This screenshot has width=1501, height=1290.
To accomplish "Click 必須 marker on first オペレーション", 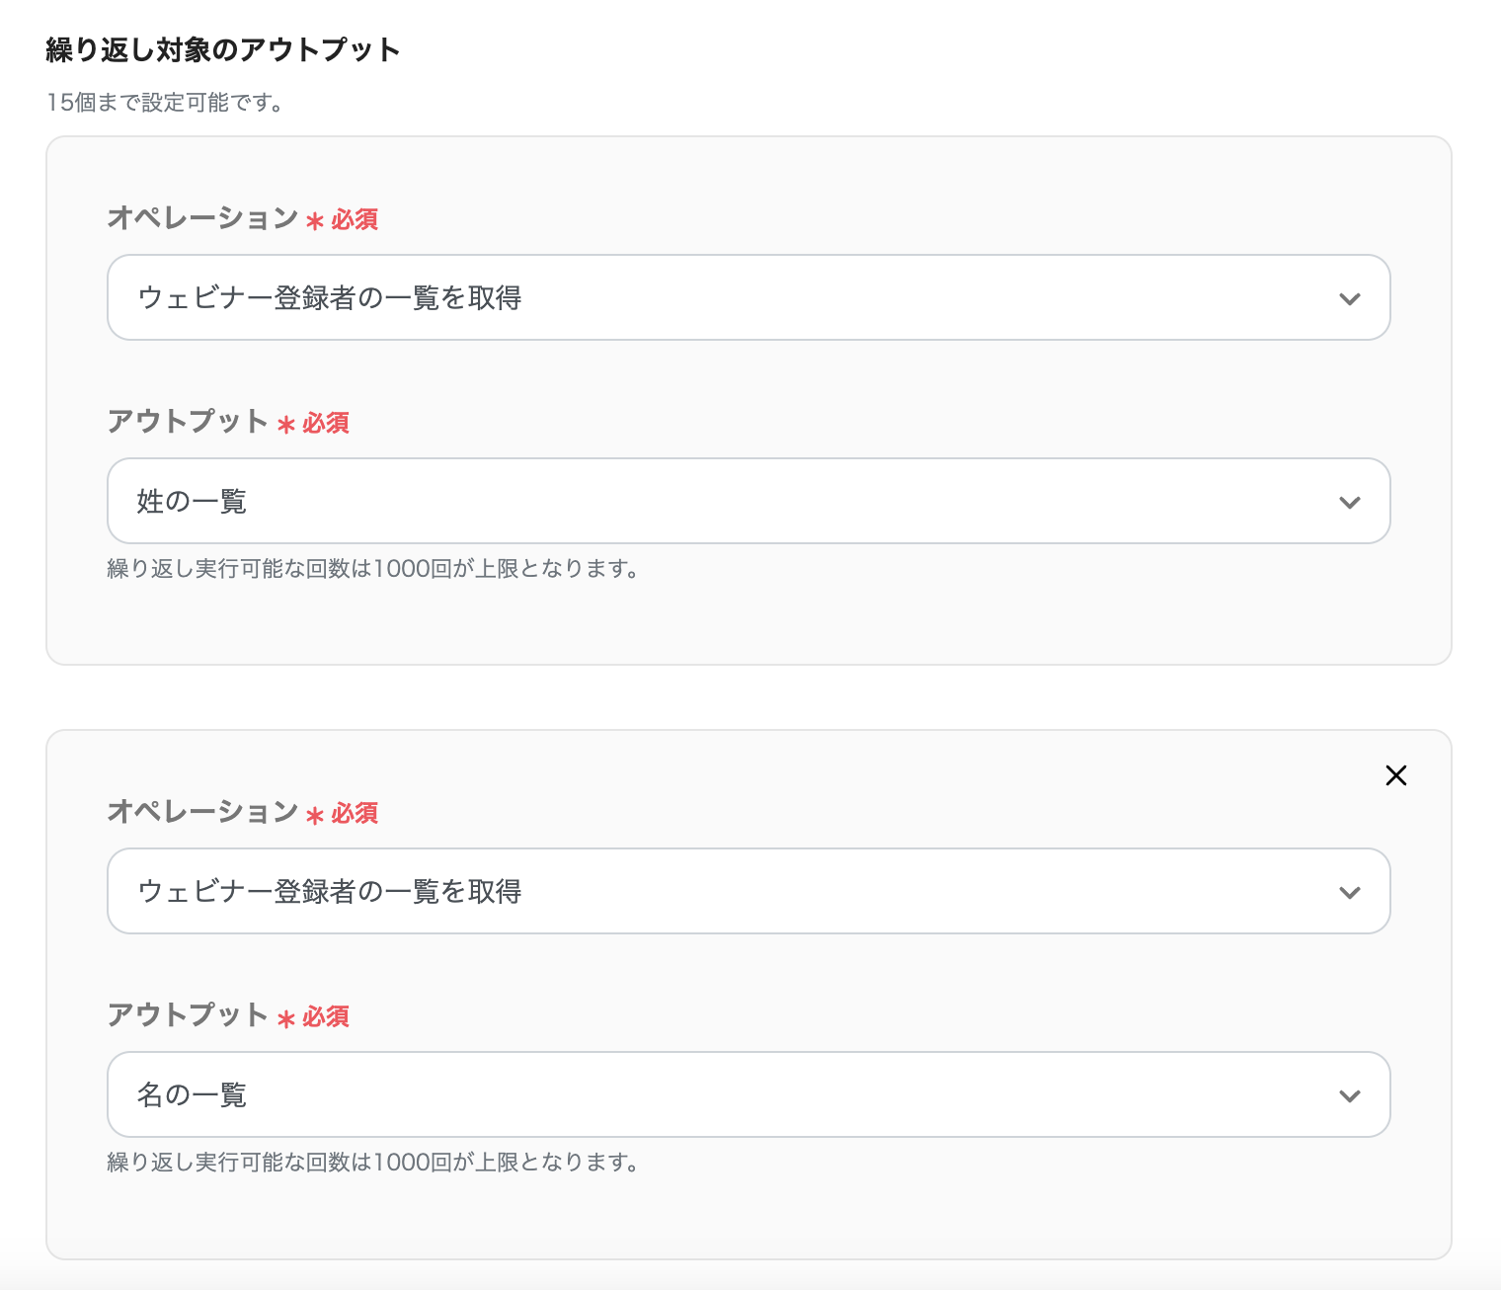I will [x=354, y=219].
